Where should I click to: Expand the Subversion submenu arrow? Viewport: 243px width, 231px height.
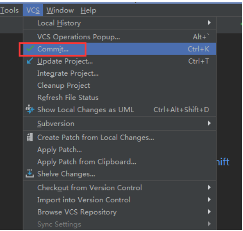209,123
